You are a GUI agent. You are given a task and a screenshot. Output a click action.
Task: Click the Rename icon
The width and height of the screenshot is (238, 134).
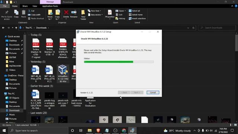(x=74, y=14)
